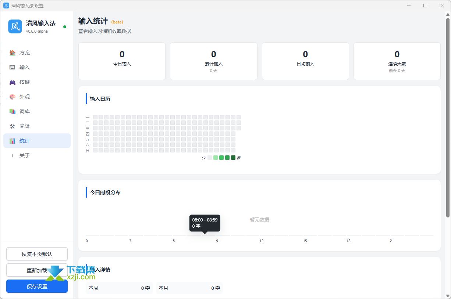This screenshot has width=451, height=299.
Task: Click the 重新加载 button
Action: (x=37, y=270)
